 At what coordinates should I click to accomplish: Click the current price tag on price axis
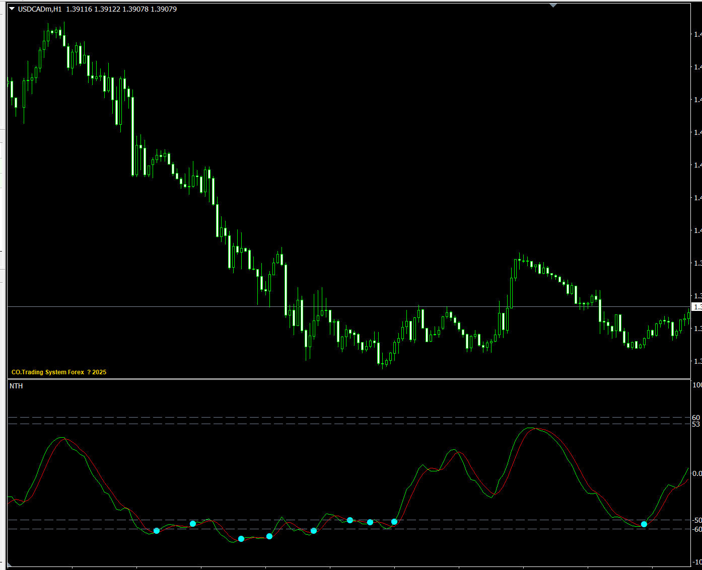pyautogui.click(x=697, y=307)
